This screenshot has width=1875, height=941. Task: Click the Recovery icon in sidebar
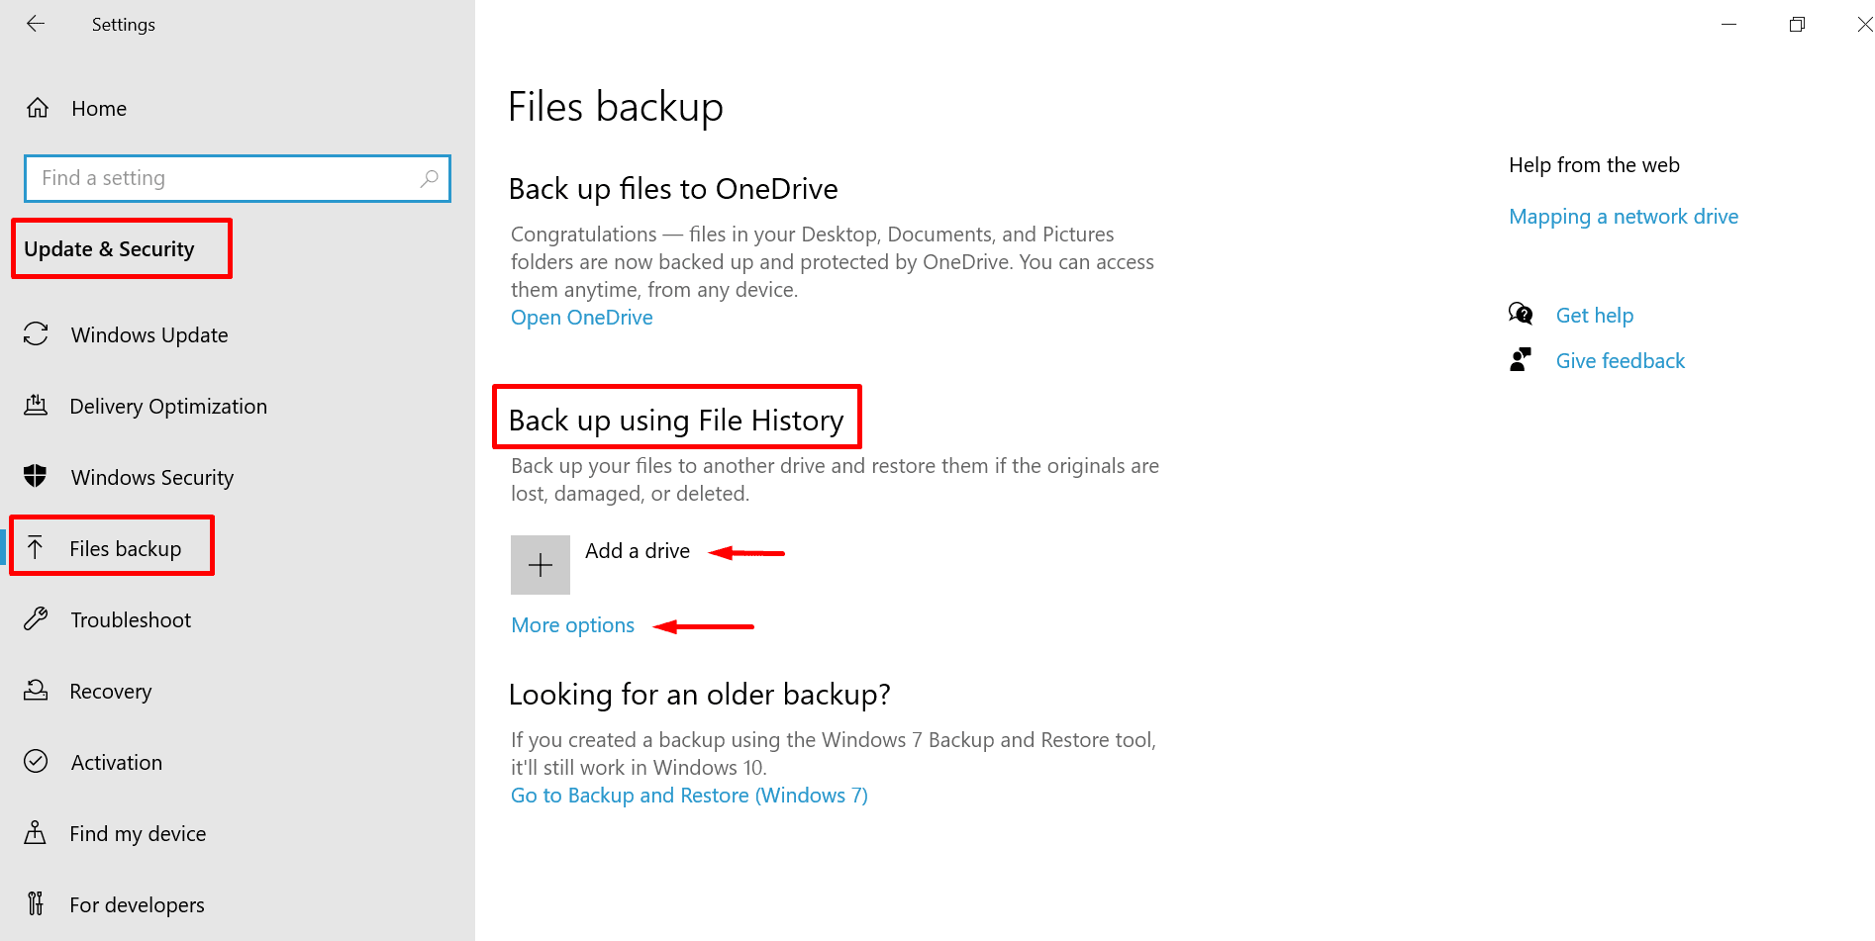pyautogui.click(x=36, y=691)
